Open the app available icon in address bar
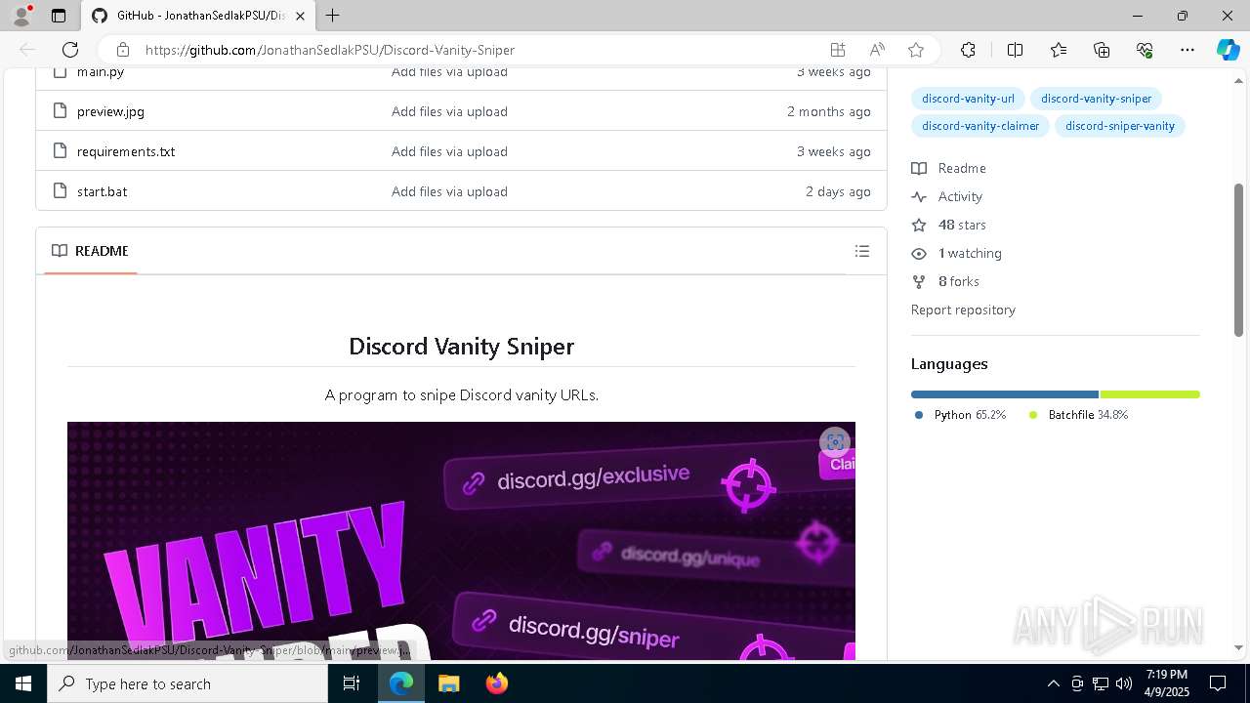Screen dimensions: 1250x703 point(837,50)
